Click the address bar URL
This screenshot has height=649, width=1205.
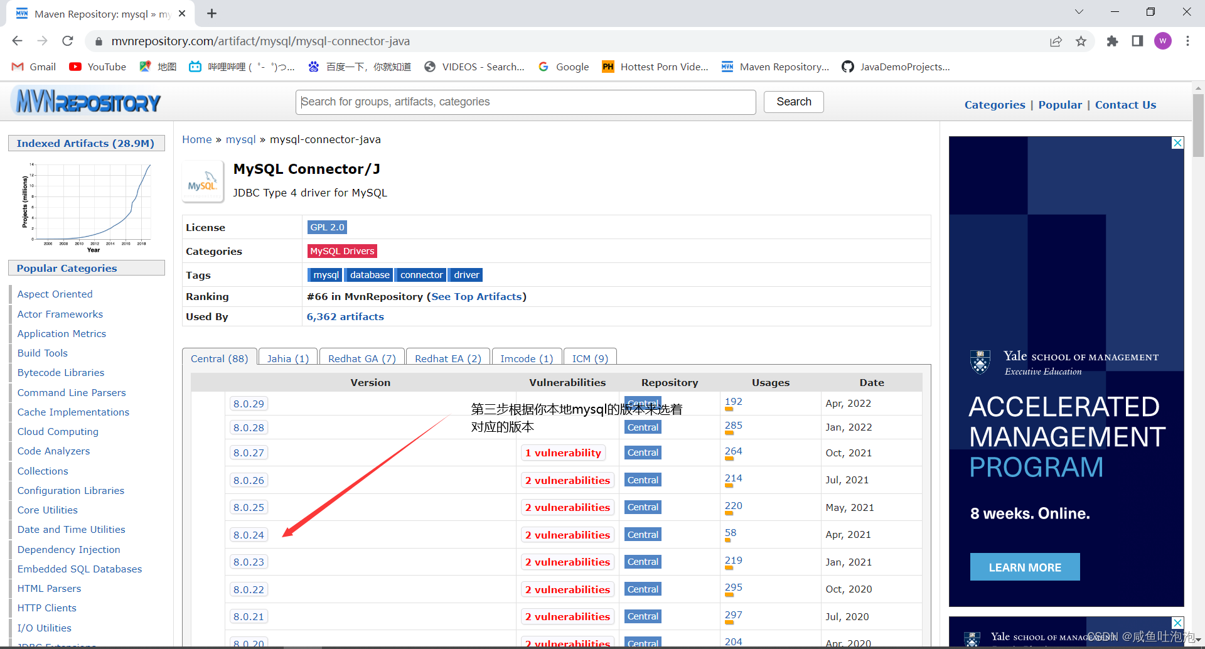[x=260, y=41]
